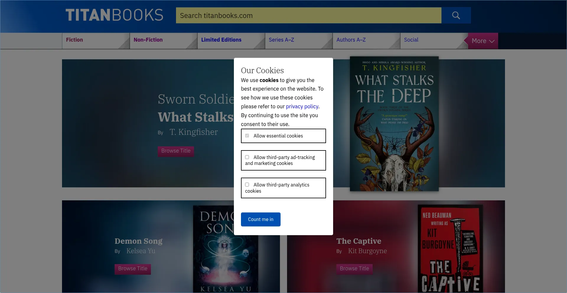
Task: Open the Fiction menu
Action: click(74, 40)
